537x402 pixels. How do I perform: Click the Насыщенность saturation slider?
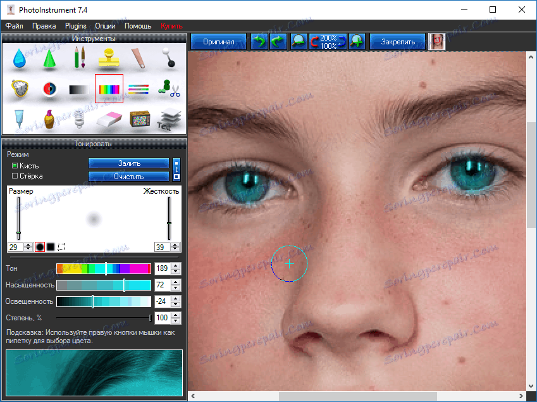tap(104, 285)
